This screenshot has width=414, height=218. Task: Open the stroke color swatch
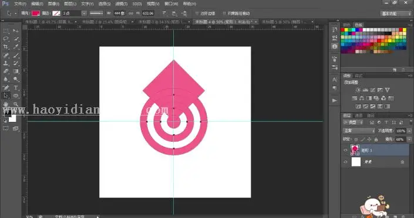[x=56, y=13]
